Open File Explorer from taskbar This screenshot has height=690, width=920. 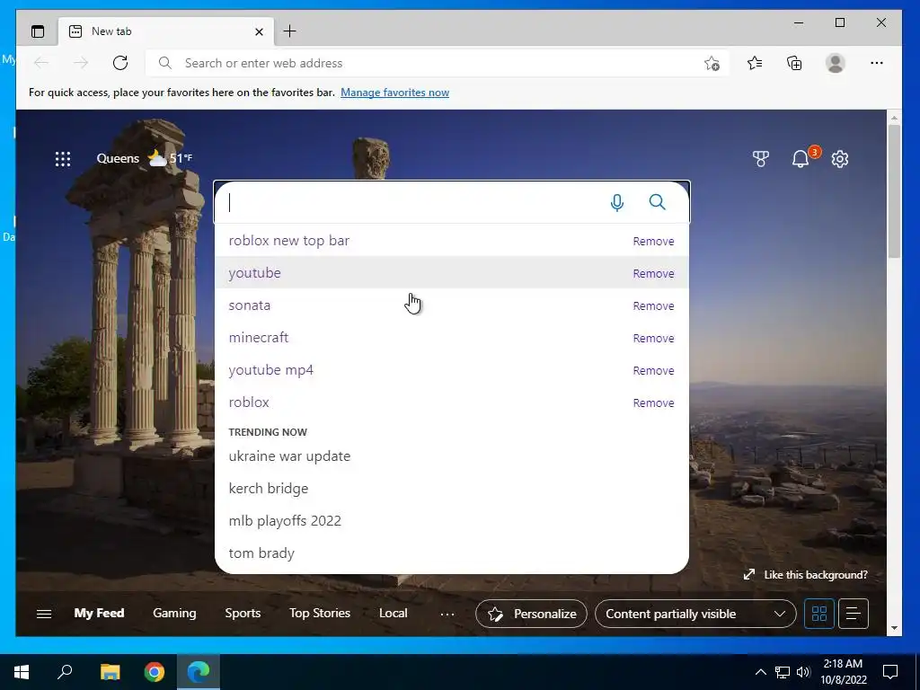tap(110, 672)
